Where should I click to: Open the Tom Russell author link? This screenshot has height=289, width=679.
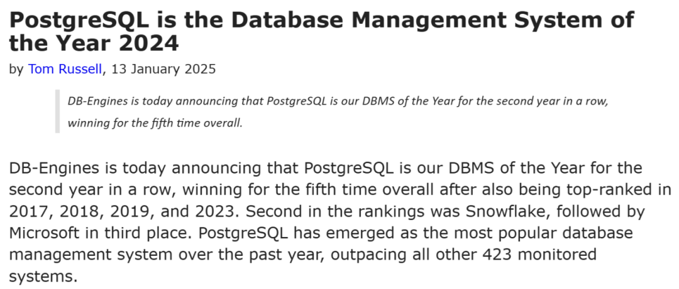point(65,69)
